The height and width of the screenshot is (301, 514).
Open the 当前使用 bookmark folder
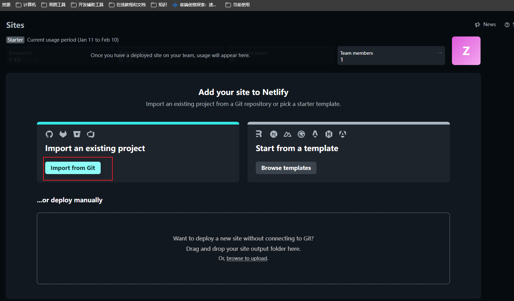pyautogui.click(x=238, y=5)
